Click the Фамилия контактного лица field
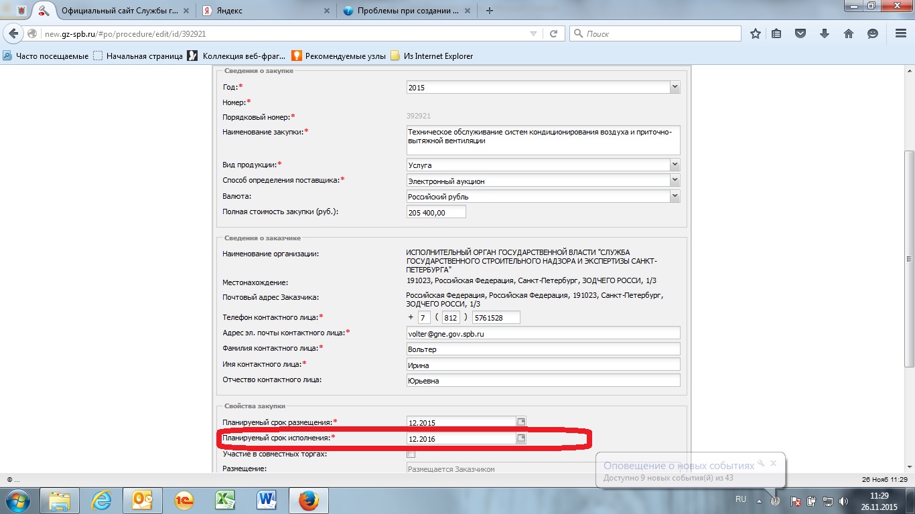Screen dimensions: 915x514 [543, 349]
